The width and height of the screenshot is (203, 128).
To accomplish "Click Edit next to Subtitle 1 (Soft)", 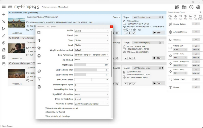I will pos(196,79).
